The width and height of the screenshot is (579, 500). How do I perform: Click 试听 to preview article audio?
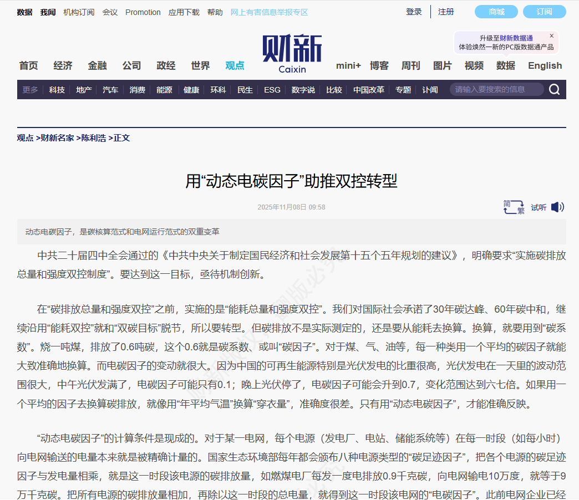click(538, 207)
